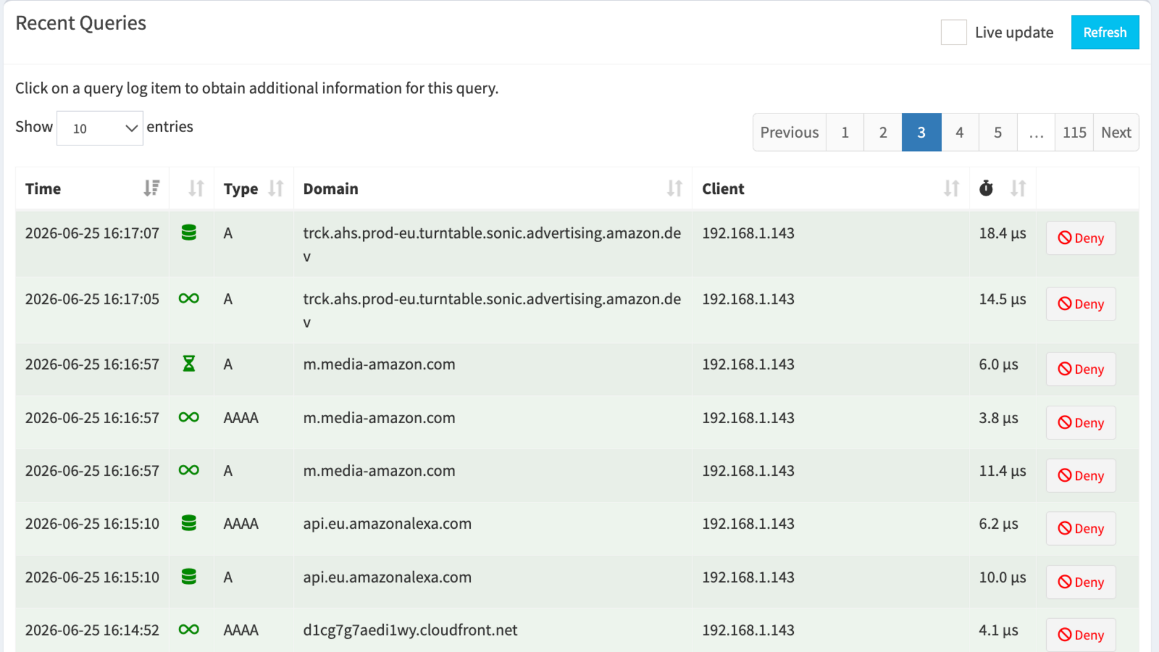Go to page 5 of results
1159x652 pixels.
pyautogui.click(x=997, y=132)
